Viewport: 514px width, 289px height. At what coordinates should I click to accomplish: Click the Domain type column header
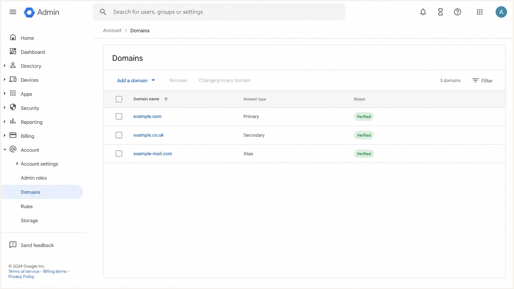click(255, 99)
